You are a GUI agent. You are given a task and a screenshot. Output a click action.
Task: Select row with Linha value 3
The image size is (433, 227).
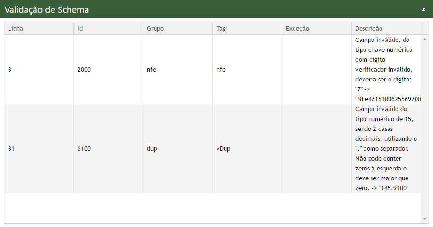10,69
